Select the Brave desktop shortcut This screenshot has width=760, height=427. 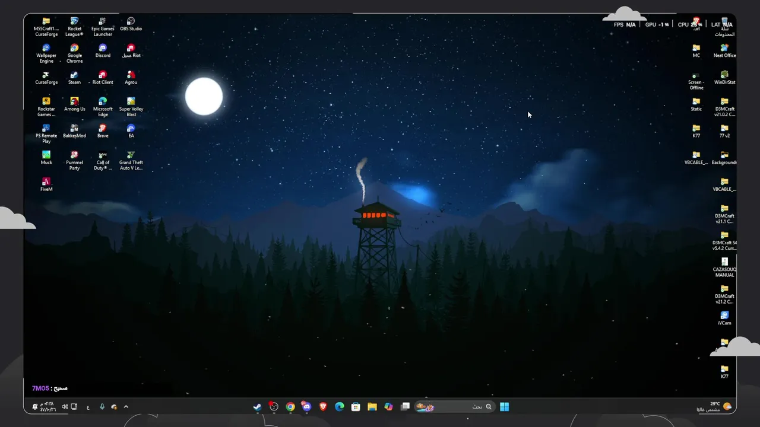point(103,131)
